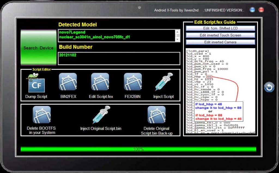The width and height of the screenshot is (279, 173).
Task: Click the FEX2BIN label
Action: [x=133, y=97]
